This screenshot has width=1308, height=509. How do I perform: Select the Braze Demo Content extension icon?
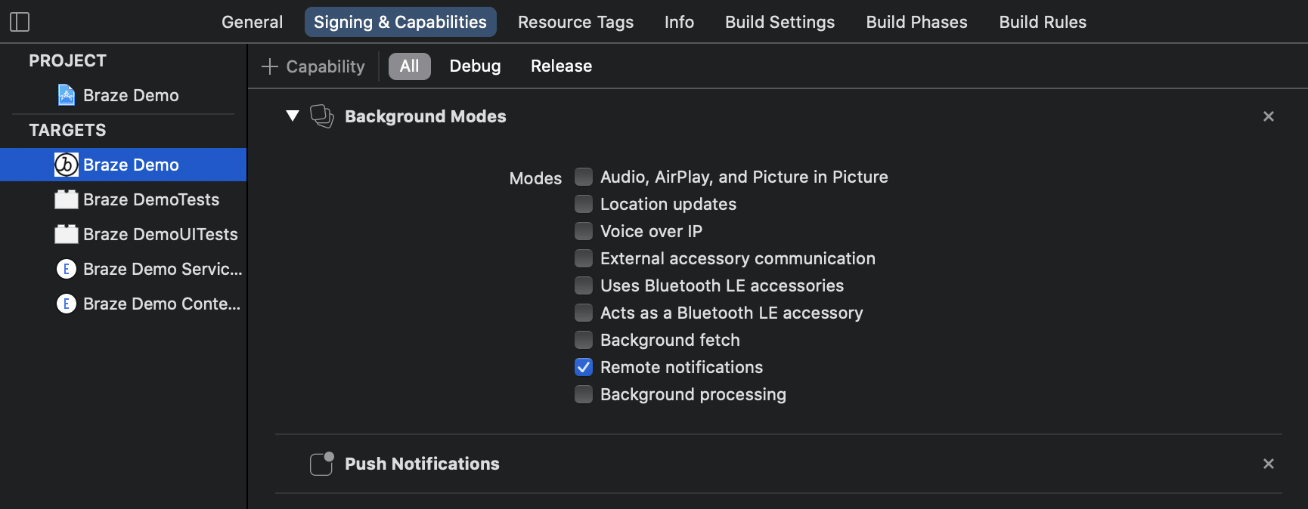click(67, 304)
